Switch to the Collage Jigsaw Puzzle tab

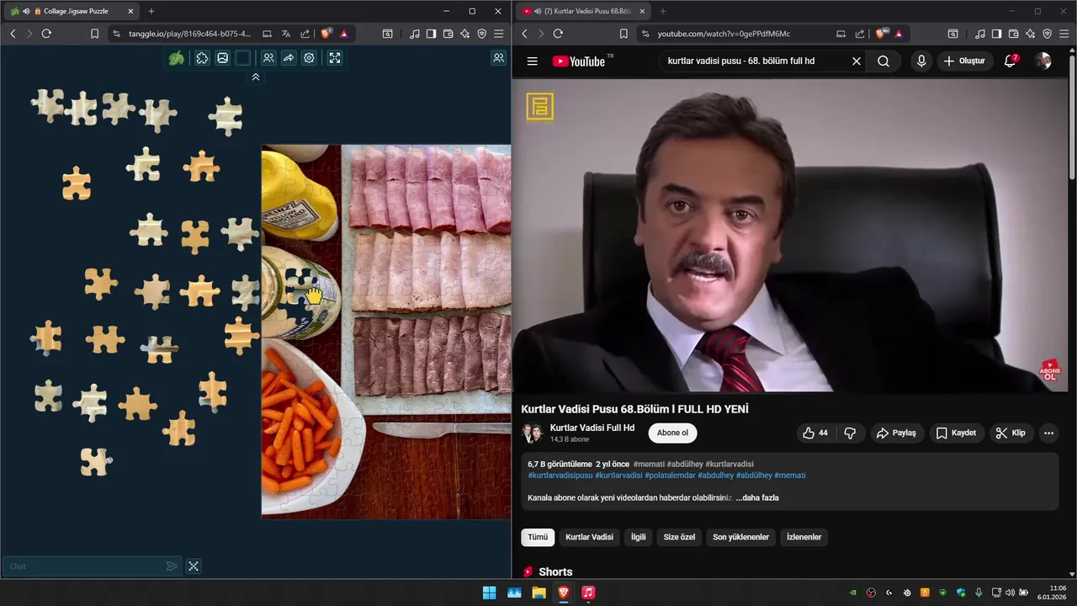[x=72, y=11]
